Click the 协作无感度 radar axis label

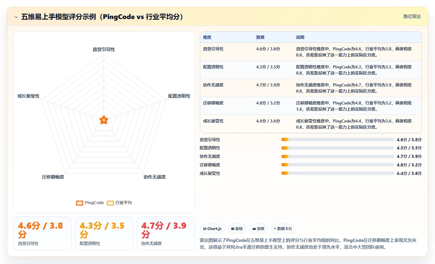(x=155, y=177)
